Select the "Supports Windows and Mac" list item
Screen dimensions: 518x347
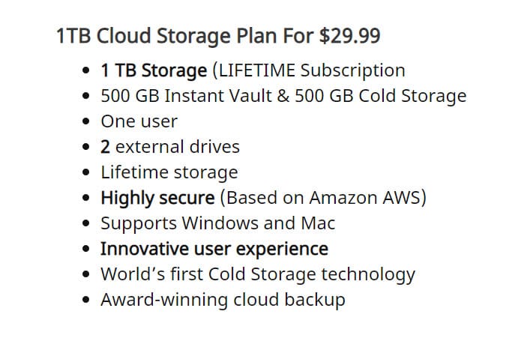click(217, 223)
